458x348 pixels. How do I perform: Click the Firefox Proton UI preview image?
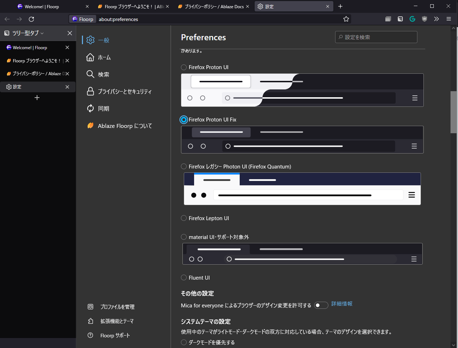coord(302,90)
